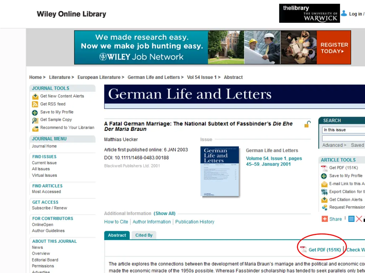
Task: Click the green plus icon in Article Tools
Action: pyautogui.click(x=324, y=176)
